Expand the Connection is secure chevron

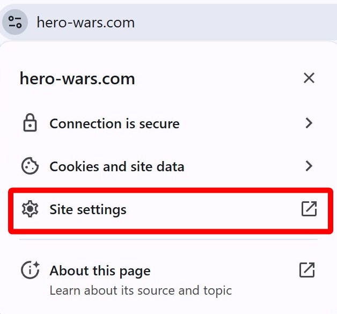[309, 123]
